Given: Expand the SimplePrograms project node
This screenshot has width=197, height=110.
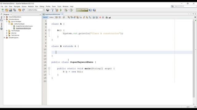Looking at the screenshot, I should [x=4, y=38].
